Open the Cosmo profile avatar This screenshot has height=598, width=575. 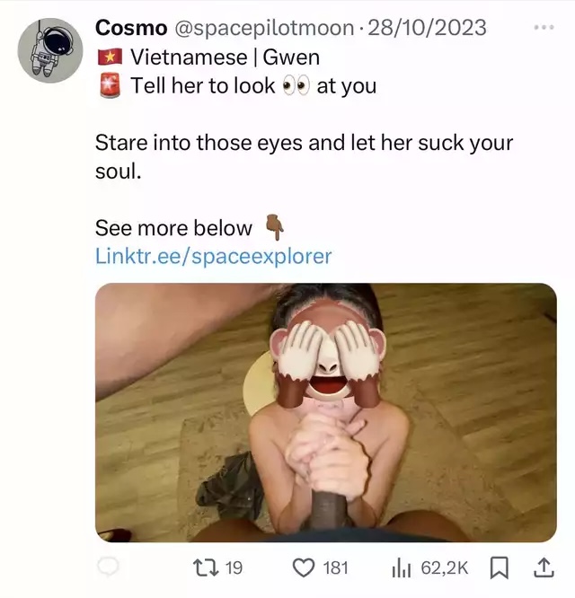click(50, 50)
